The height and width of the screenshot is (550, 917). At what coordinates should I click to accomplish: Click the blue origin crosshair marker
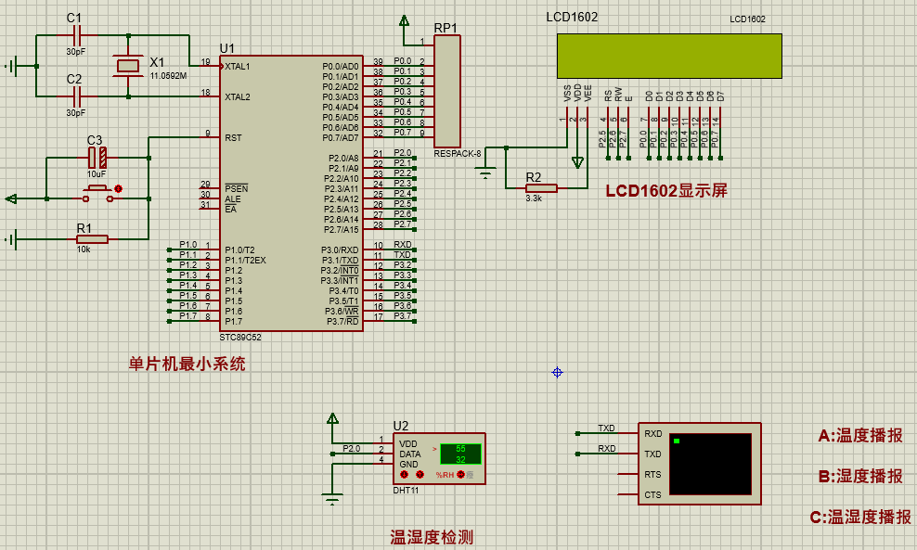click(x=557, y=372)
